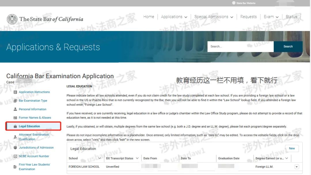Expand the Applications dropdown chevron

coord(186,17)
